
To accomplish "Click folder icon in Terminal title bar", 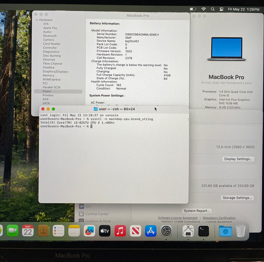I will click(x=96, y=109).
